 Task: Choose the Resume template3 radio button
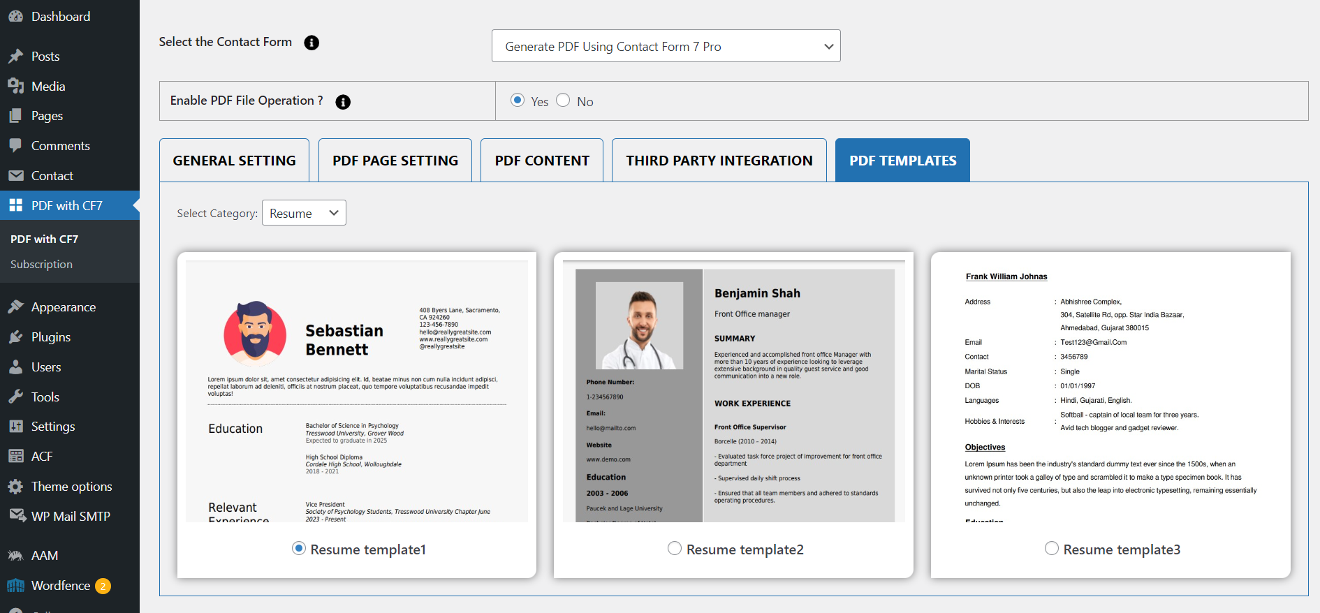1052,549
